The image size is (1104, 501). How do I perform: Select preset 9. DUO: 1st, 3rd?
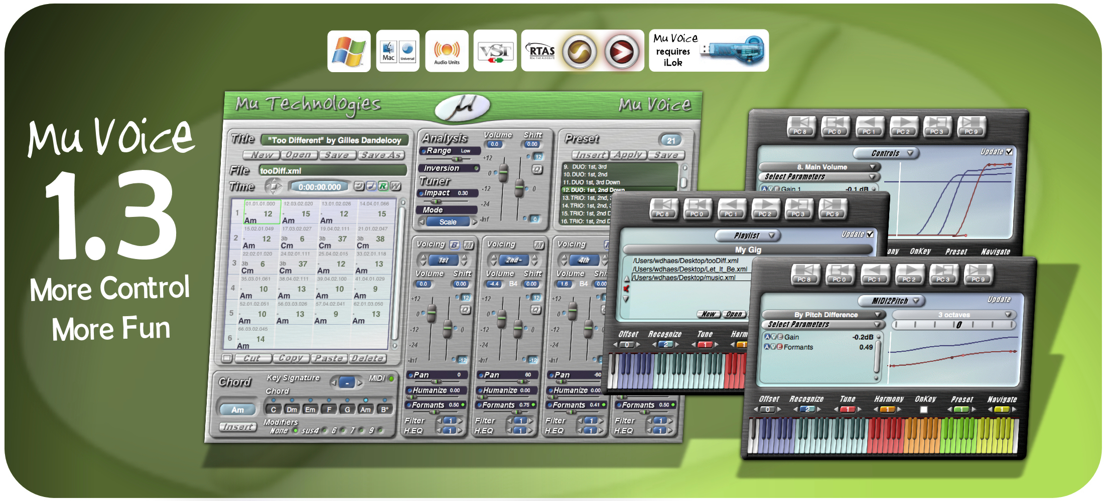620,167
